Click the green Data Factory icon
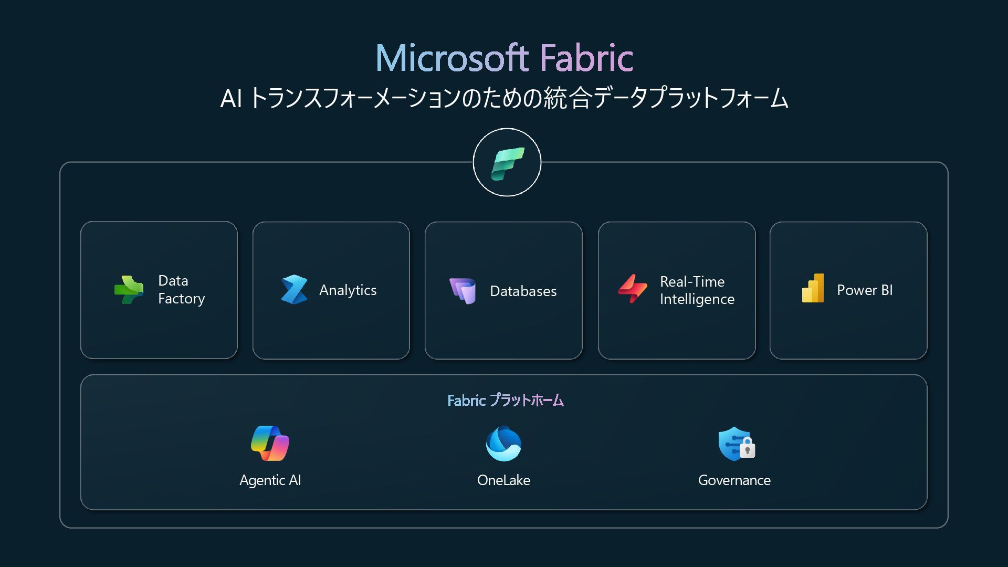 129,290
